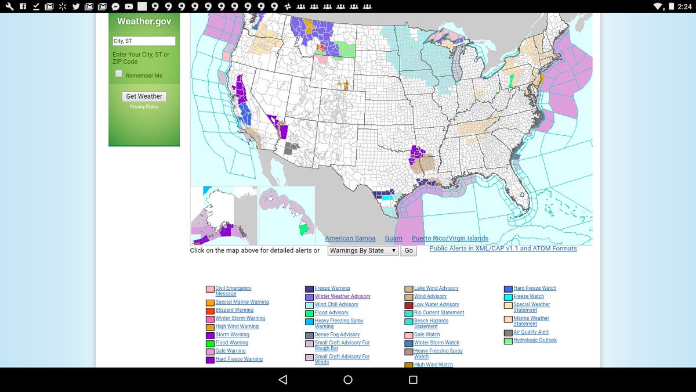Open the Heavy Freezing Spray Warning link

pos(339,323)
